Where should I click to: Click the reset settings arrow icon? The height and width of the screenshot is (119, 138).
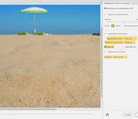(107, 115)
